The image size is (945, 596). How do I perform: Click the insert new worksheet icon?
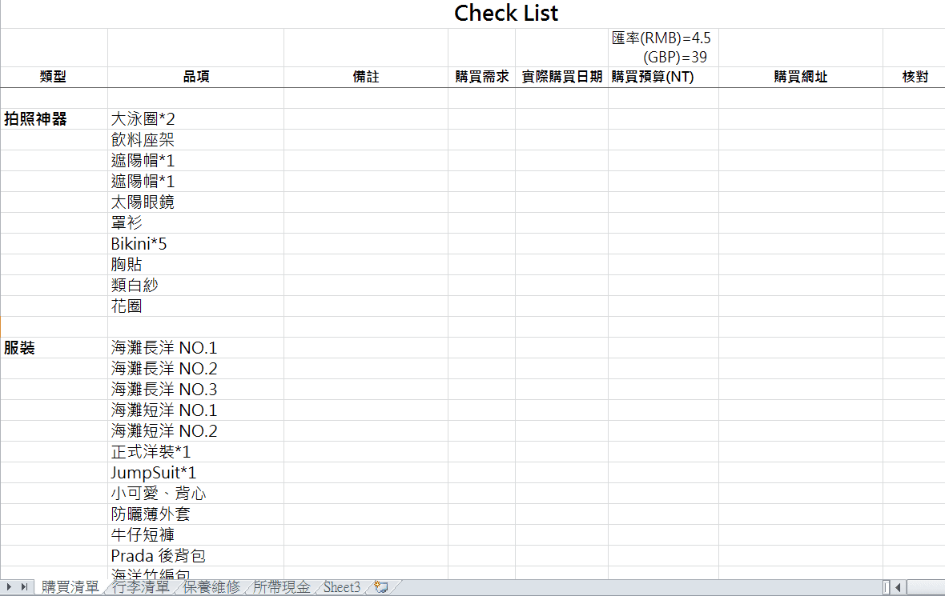coord(381,587)
